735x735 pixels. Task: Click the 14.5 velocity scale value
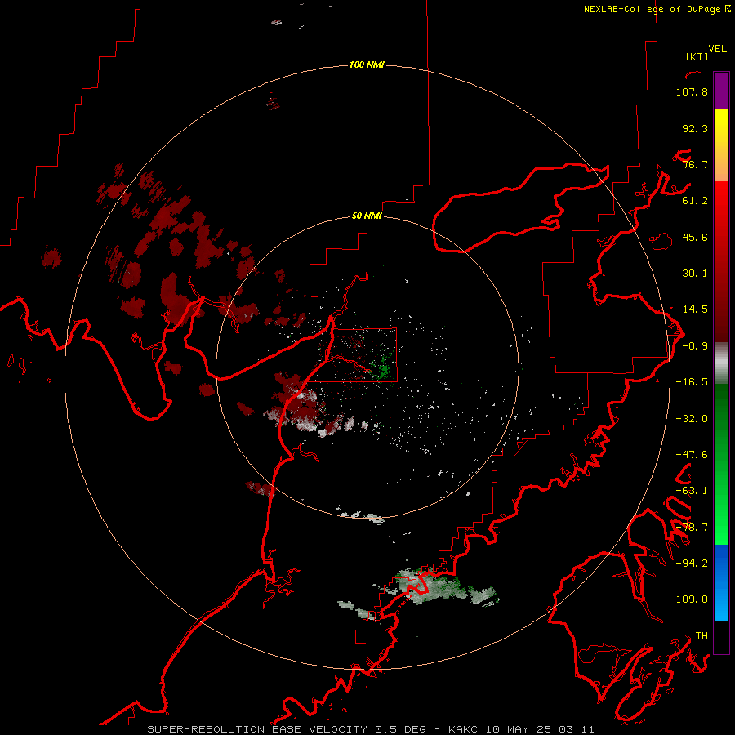pyautogui.click(x=695, y=310)
